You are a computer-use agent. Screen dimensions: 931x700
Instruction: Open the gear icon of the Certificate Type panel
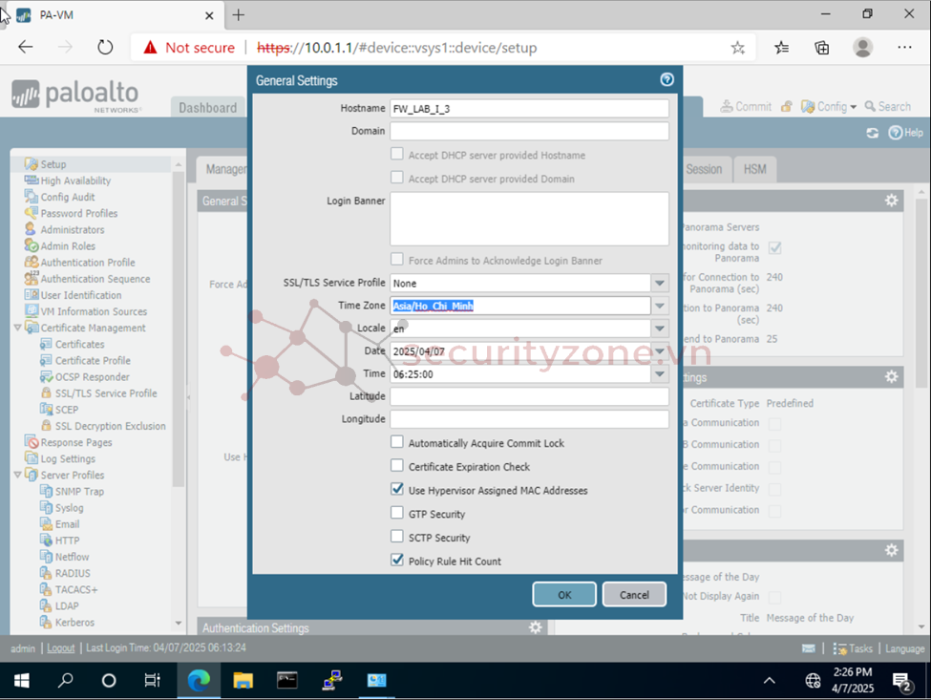click(x=891, y=376)
